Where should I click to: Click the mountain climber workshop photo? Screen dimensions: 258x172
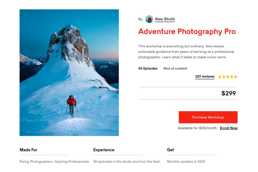(69, 73)
